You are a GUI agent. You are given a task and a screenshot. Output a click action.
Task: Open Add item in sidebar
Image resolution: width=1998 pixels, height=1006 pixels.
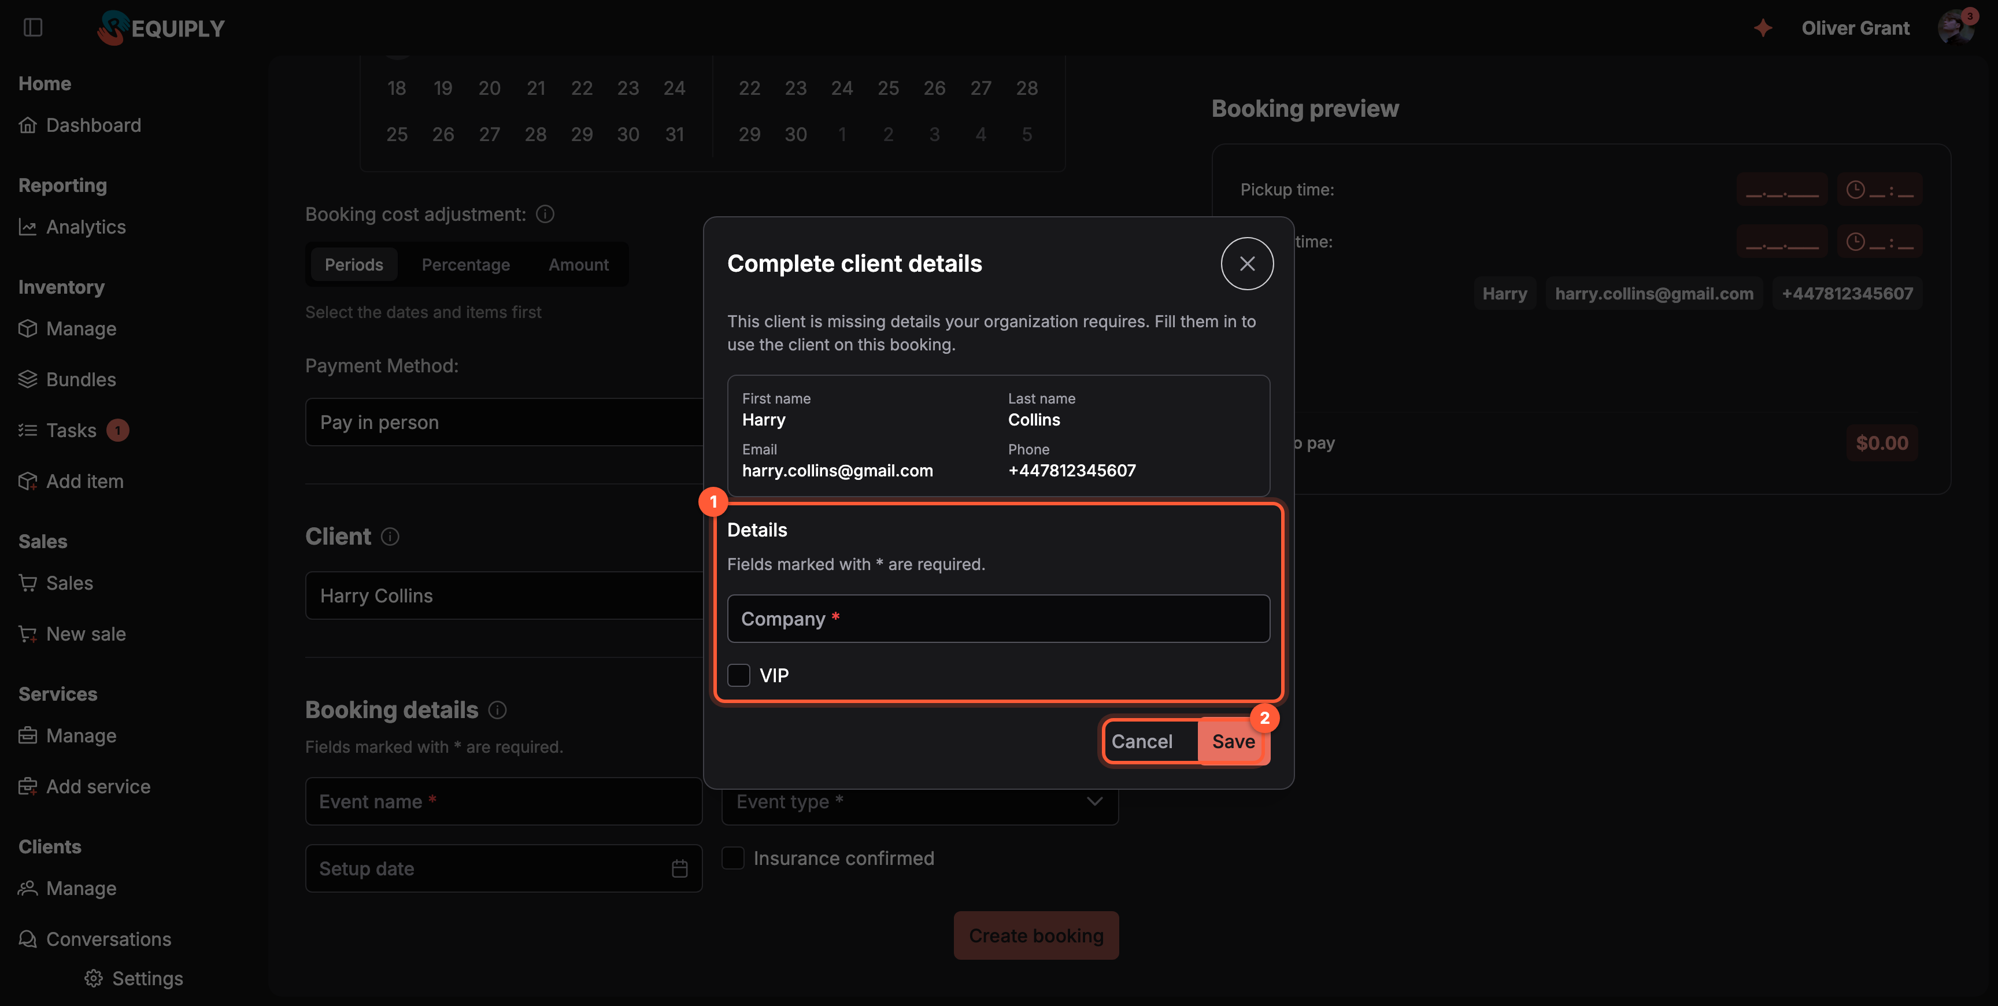pos(71,481)
